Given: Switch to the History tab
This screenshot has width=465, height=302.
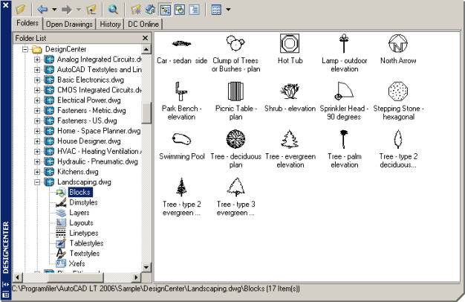Looking at the screenshot, I should pyautogui.click(x=110, y=25).
